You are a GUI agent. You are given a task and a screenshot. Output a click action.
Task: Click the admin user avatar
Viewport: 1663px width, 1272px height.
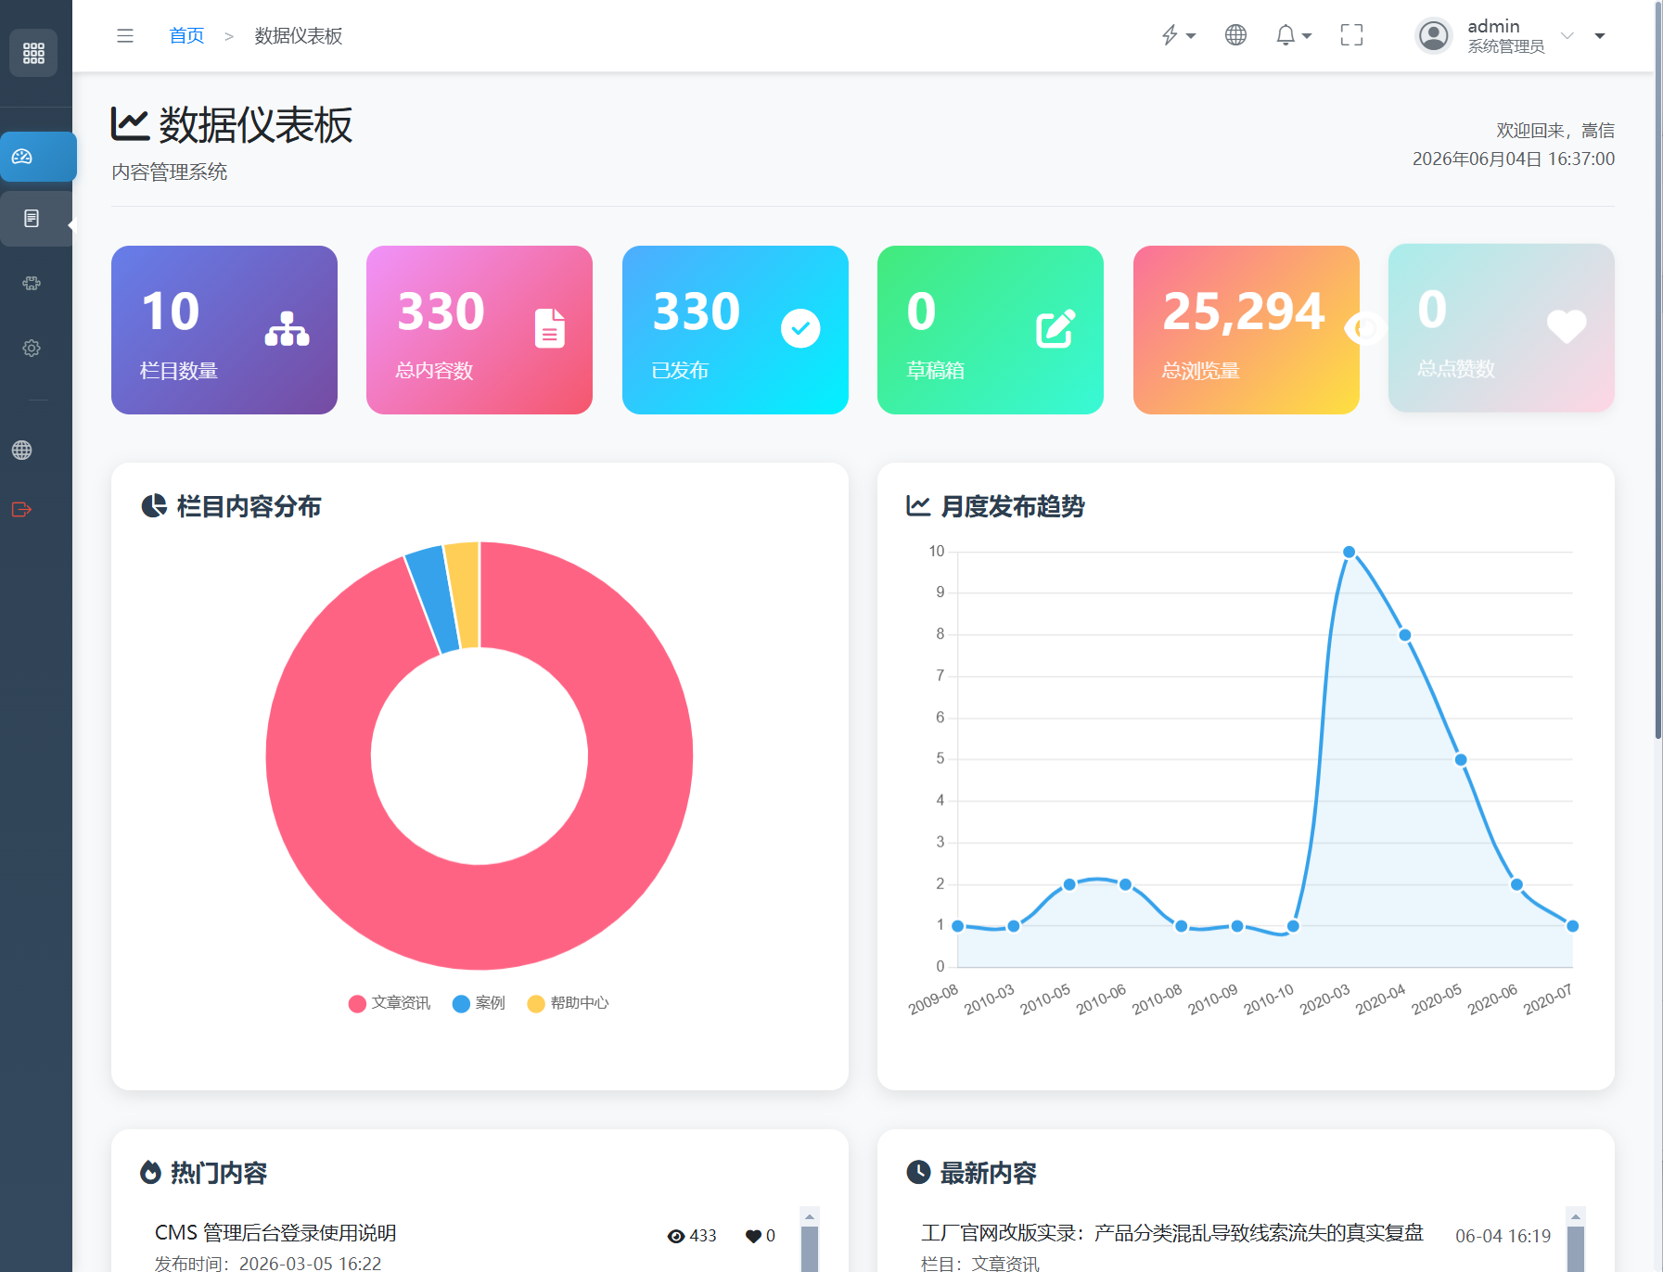click(x=1434, y=35)
